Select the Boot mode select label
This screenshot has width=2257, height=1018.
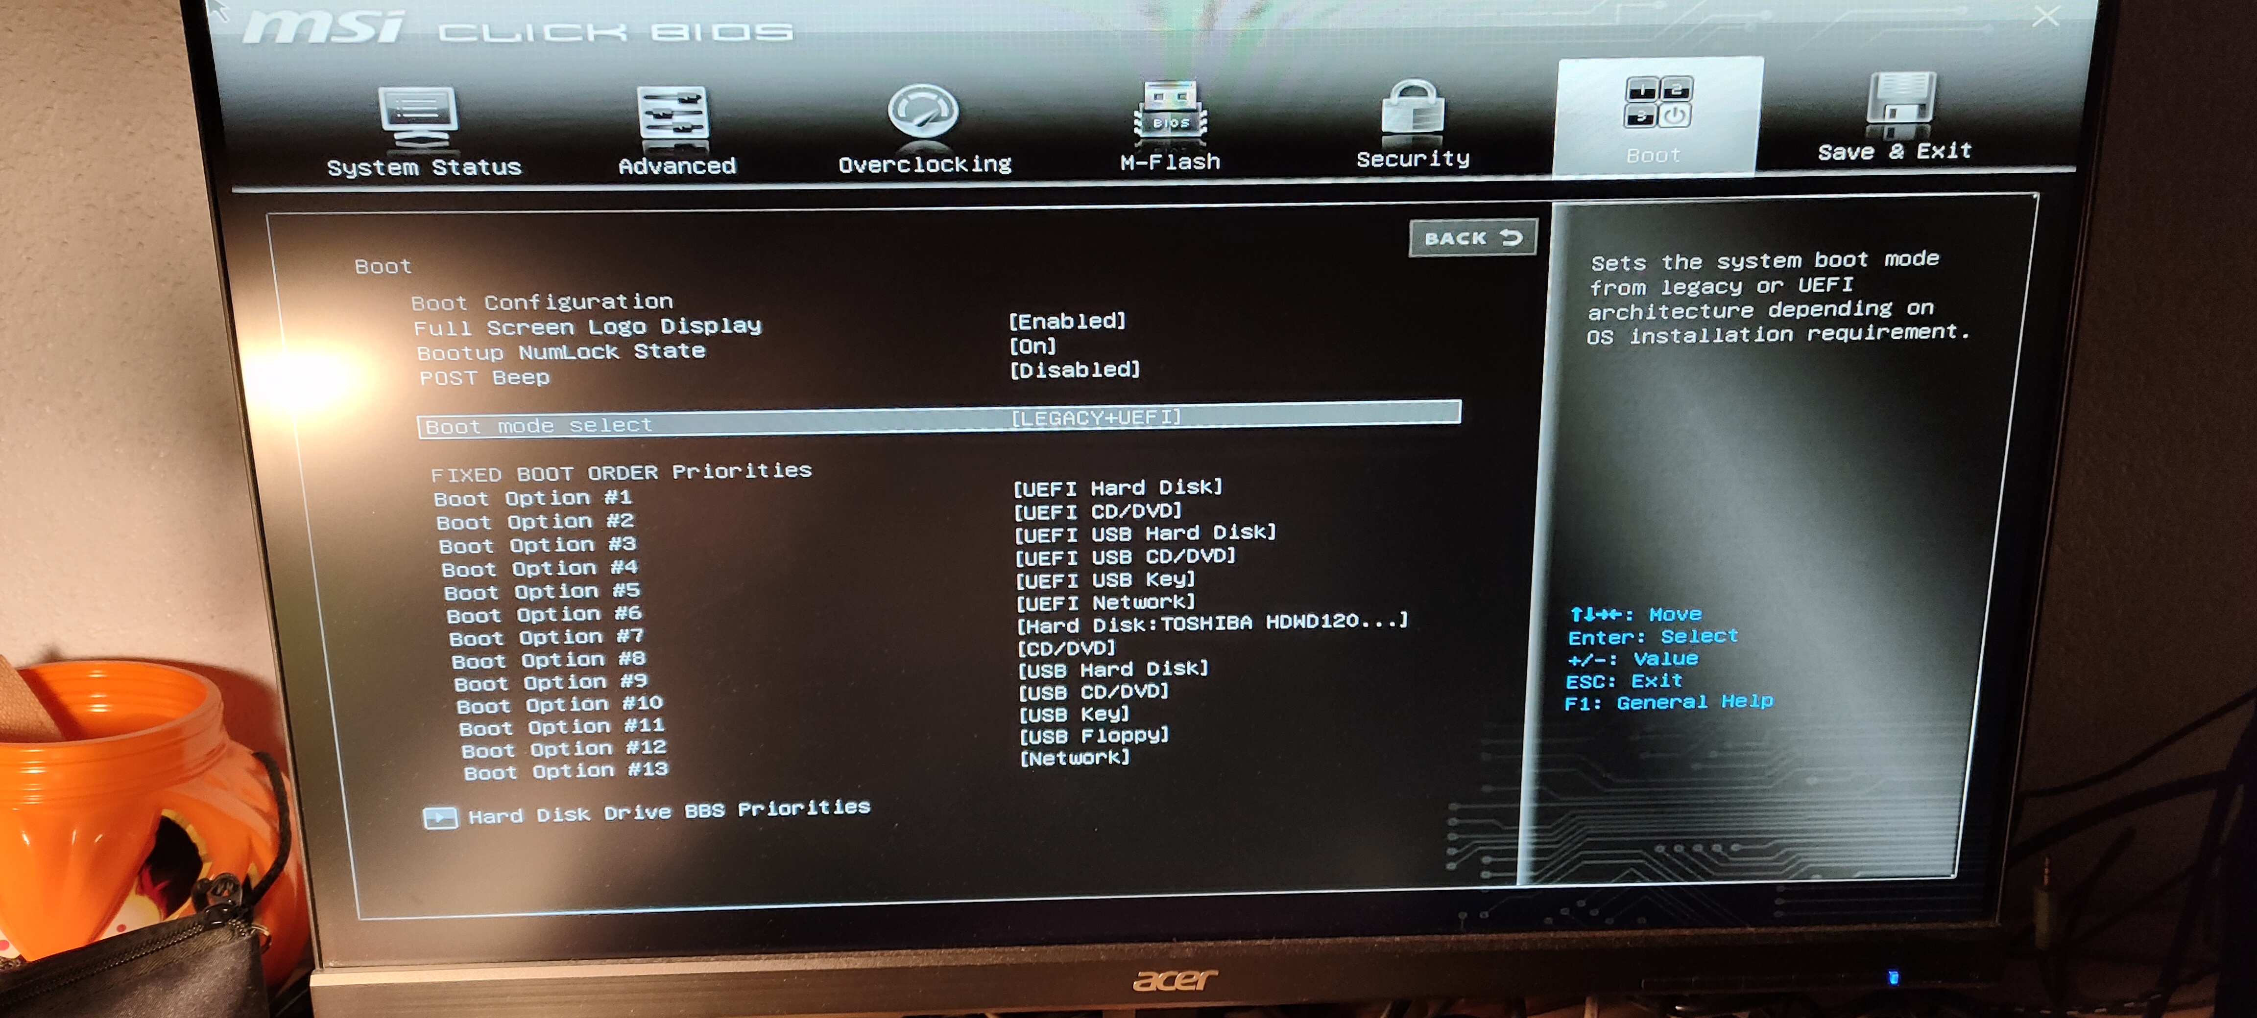pos(538,426)
